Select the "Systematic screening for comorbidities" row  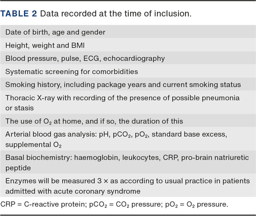coord(72,72)
